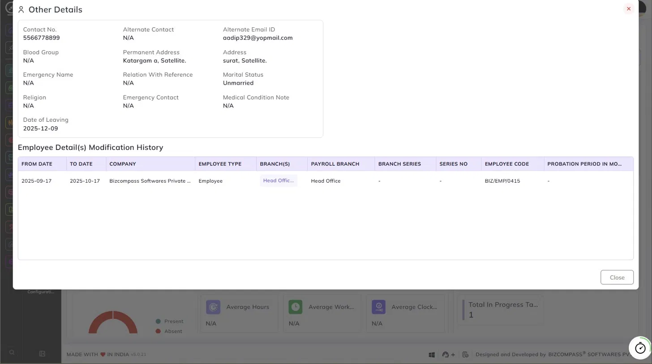Select the Bizcompass Softwares Private company cell
This screenshot has width=652, height=364.
(150, 181)
